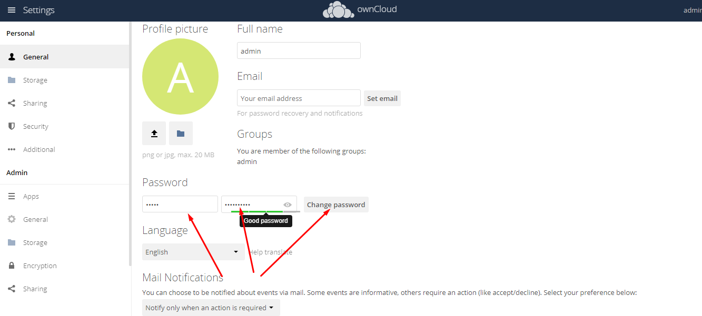Click the Set email button
The width and height of the screenshot is (702, 316).
coord(382,98)
